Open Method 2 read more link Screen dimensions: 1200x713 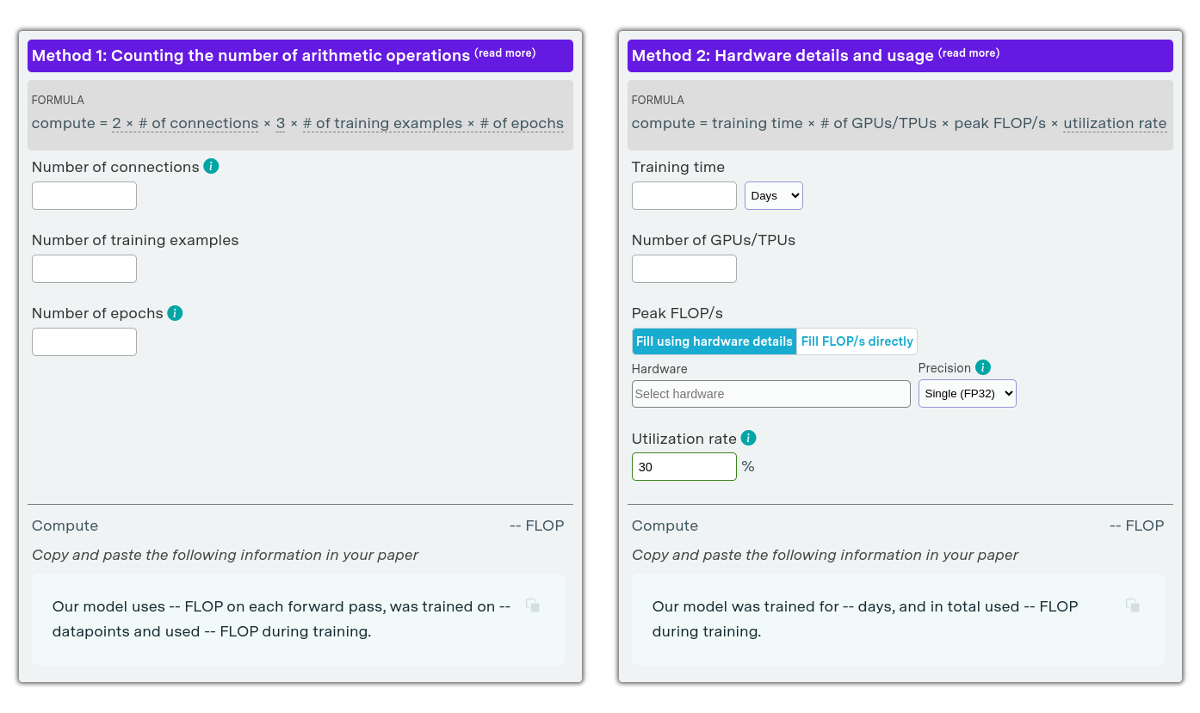click(969, 53)
